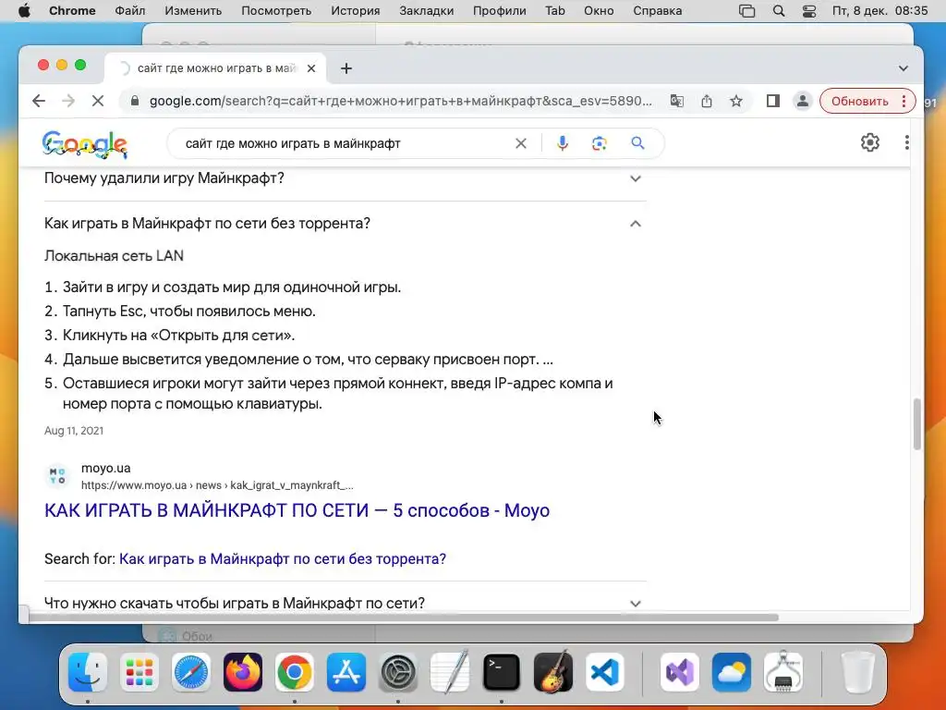Launch Launchpad from the Dock
Image resolution: width=946 pixels, height=710 pixels.
pos(139,672)
